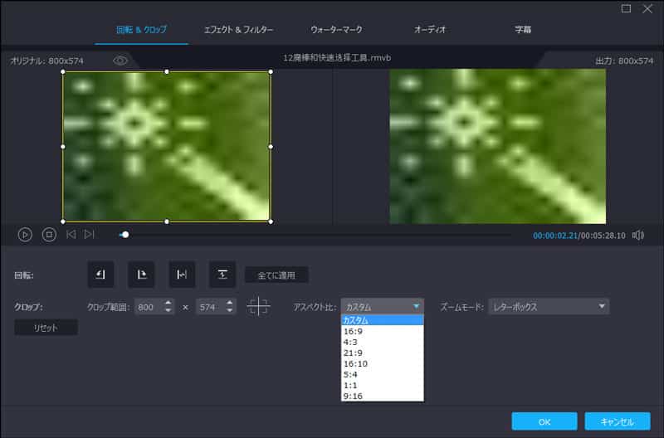Rotate video left 90 degrees

[x=100, y=275]
